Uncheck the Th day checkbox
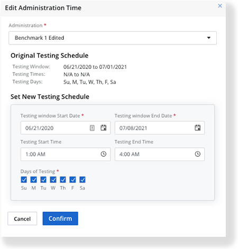 point(63,180)
